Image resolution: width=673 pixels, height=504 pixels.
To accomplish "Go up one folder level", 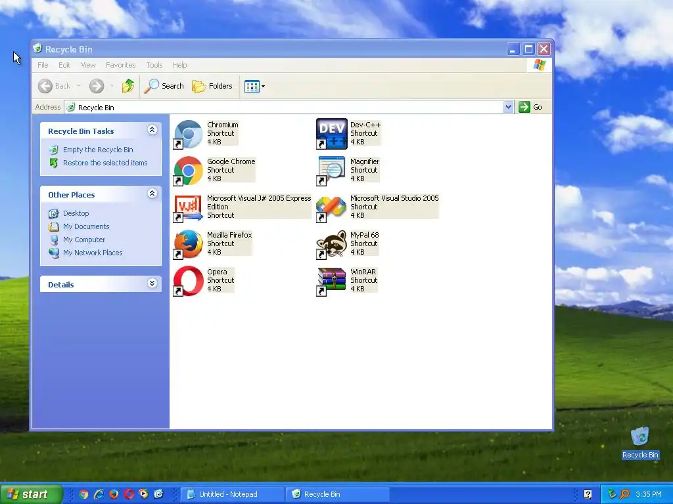I will (128, 86).
